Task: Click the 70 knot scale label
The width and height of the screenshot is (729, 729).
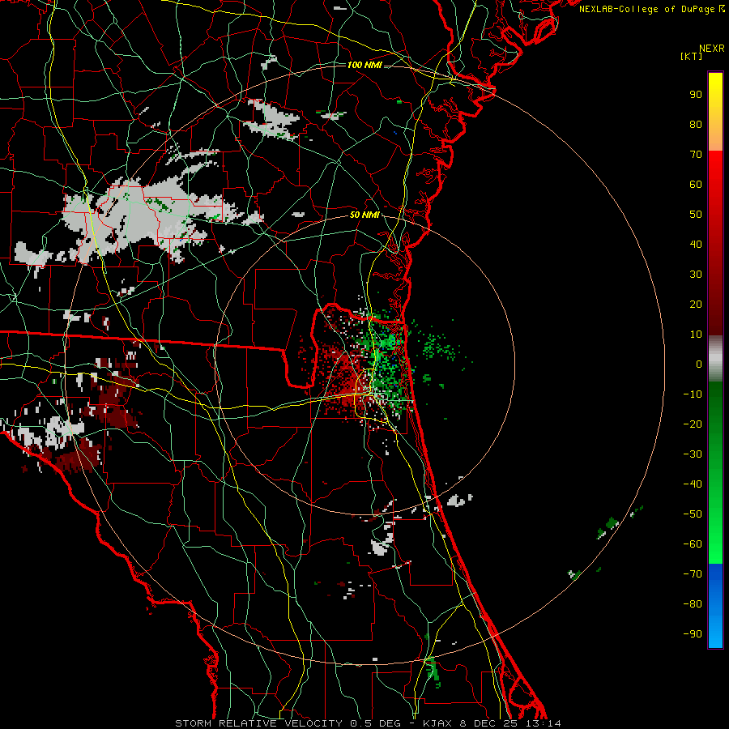Action: (696, 155)
